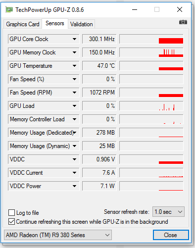Open the Memory Controller Load dropdown
Image resolution: width=195 pixels, height=248 pixels.
tap(74, 119)
